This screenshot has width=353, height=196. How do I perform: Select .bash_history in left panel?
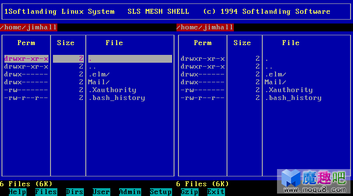coord(117,98)
